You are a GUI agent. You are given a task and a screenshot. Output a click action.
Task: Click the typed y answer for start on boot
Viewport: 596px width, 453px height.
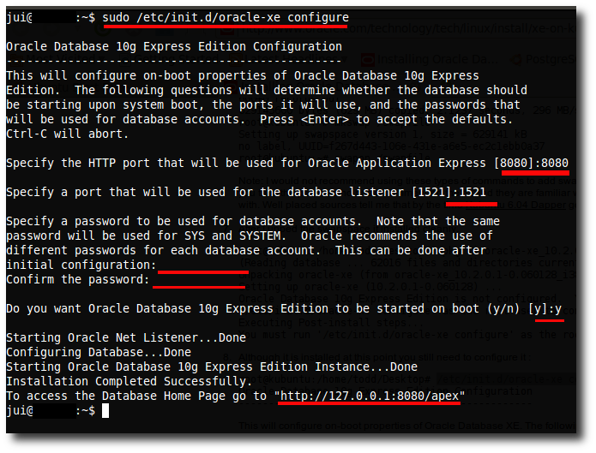pyautogui.click(x=557, y=308)
